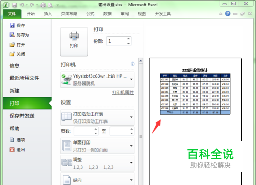Switch to the 审阅 ribbon tab
This screenshot has width=256, height=185.
coord(124,14)
